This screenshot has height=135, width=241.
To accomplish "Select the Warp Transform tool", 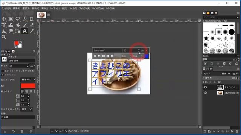I will click(x=11, y=25).
